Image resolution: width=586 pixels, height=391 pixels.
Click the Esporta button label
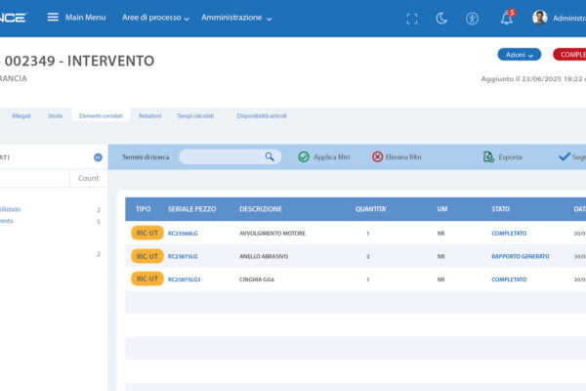pos(510,157)
